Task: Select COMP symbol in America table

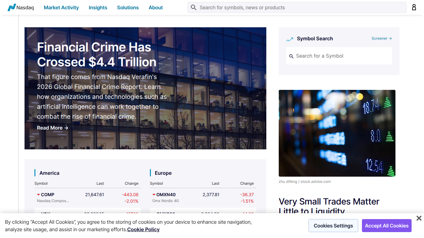Action: point(47,195)
